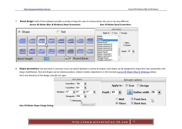Select the fifth bevel preset in bottom row
The height and width of the screenshot is (129, 182).
(x=61, y=51)
